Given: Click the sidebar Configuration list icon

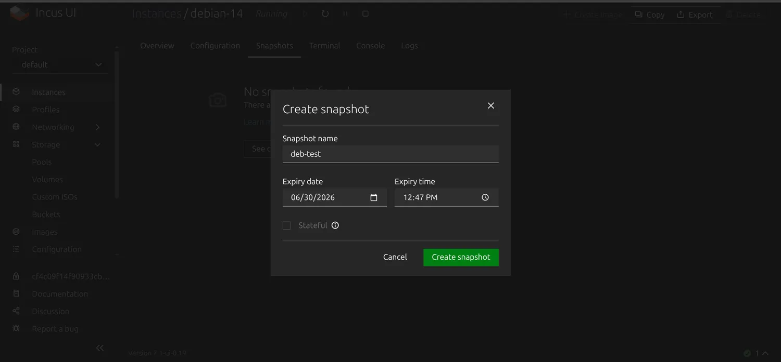Looking at the screenshot, I should pyautogui.click(x=16, y=249).
